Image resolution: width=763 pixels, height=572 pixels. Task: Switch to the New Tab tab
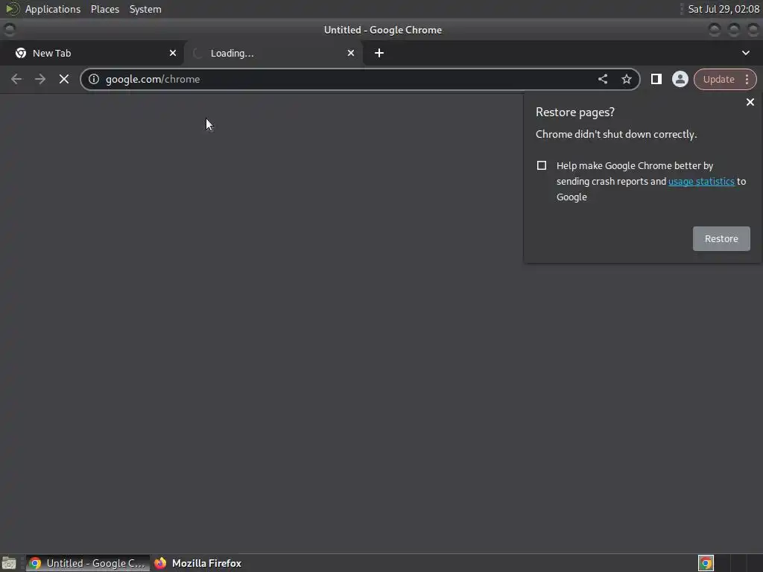[92, 53]
